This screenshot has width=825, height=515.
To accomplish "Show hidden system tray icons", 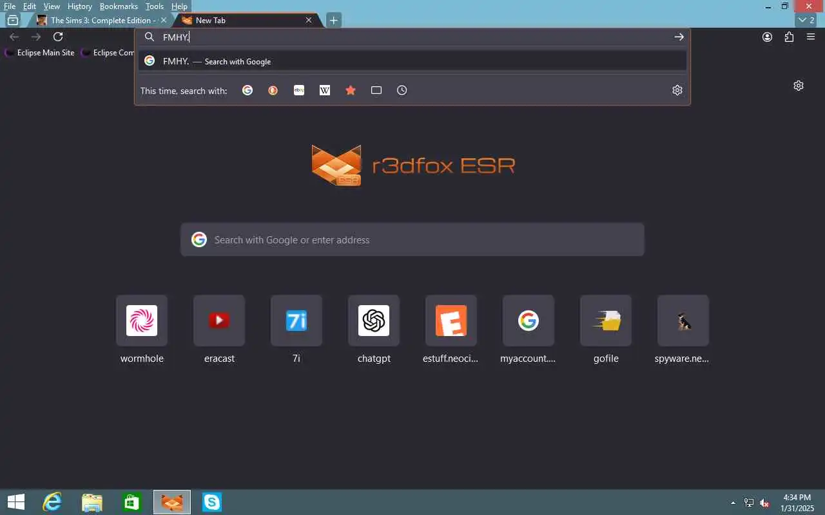I will [733, 503].
